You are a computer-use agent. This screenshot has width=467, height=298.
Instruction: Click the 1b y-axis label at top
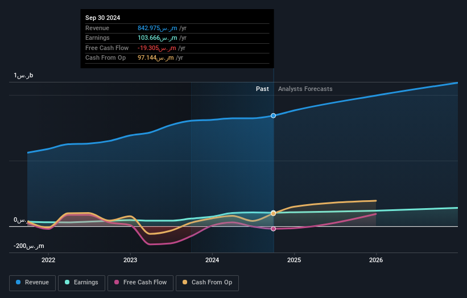tap(23, 75)
